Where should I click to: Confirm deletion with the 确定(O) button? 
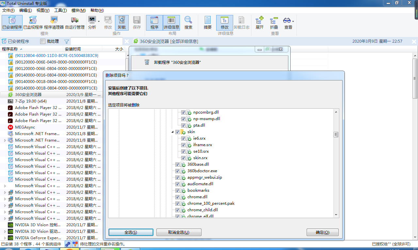[x=322, y=232]
